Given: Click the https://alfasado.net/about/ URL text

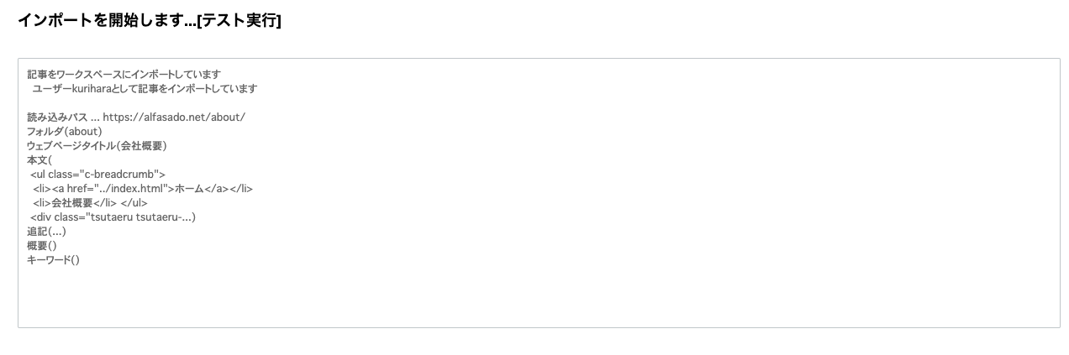Looking at the screenshot, I should pos(174,117).
